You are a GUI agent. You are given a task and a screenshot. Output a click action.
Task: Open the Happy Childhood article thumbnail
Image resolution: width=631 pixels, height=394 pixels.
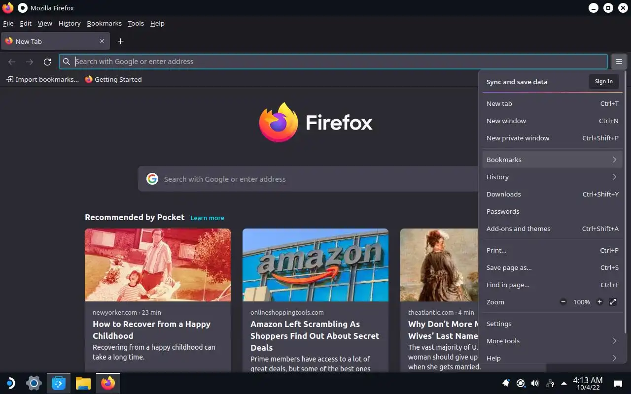158,265
